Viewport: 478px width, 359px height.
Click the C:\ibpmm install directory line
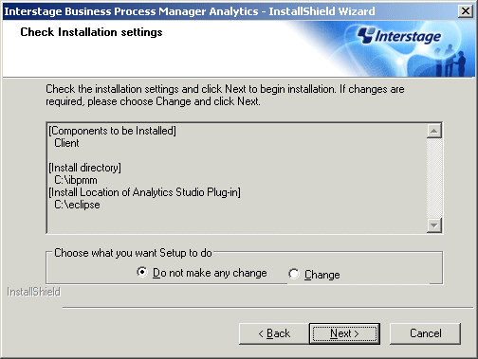click(76, 180)
